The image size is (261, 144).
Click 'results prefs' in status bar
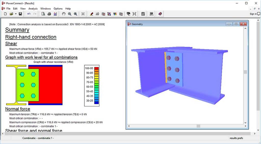pyautogui.click(x=236, y=138)
